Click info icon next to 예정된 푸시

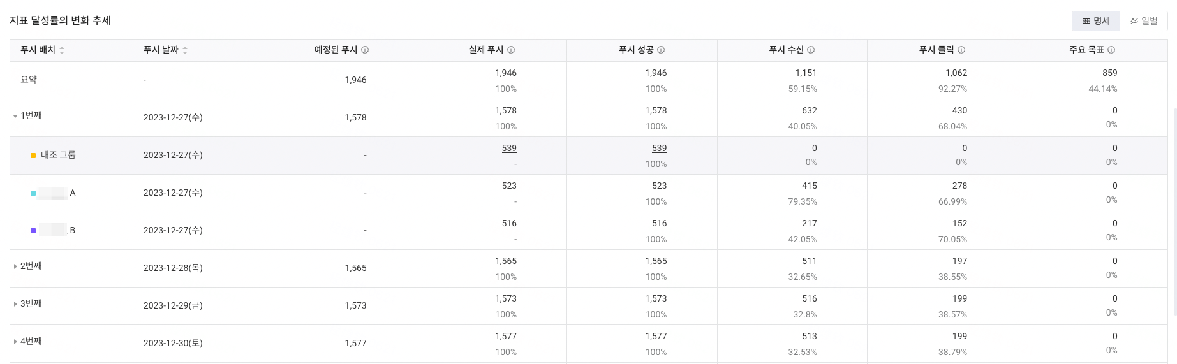(365, 50)
